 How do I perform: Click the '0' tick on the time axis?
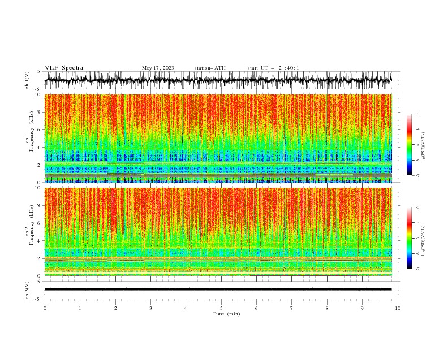tap(45, 308)
